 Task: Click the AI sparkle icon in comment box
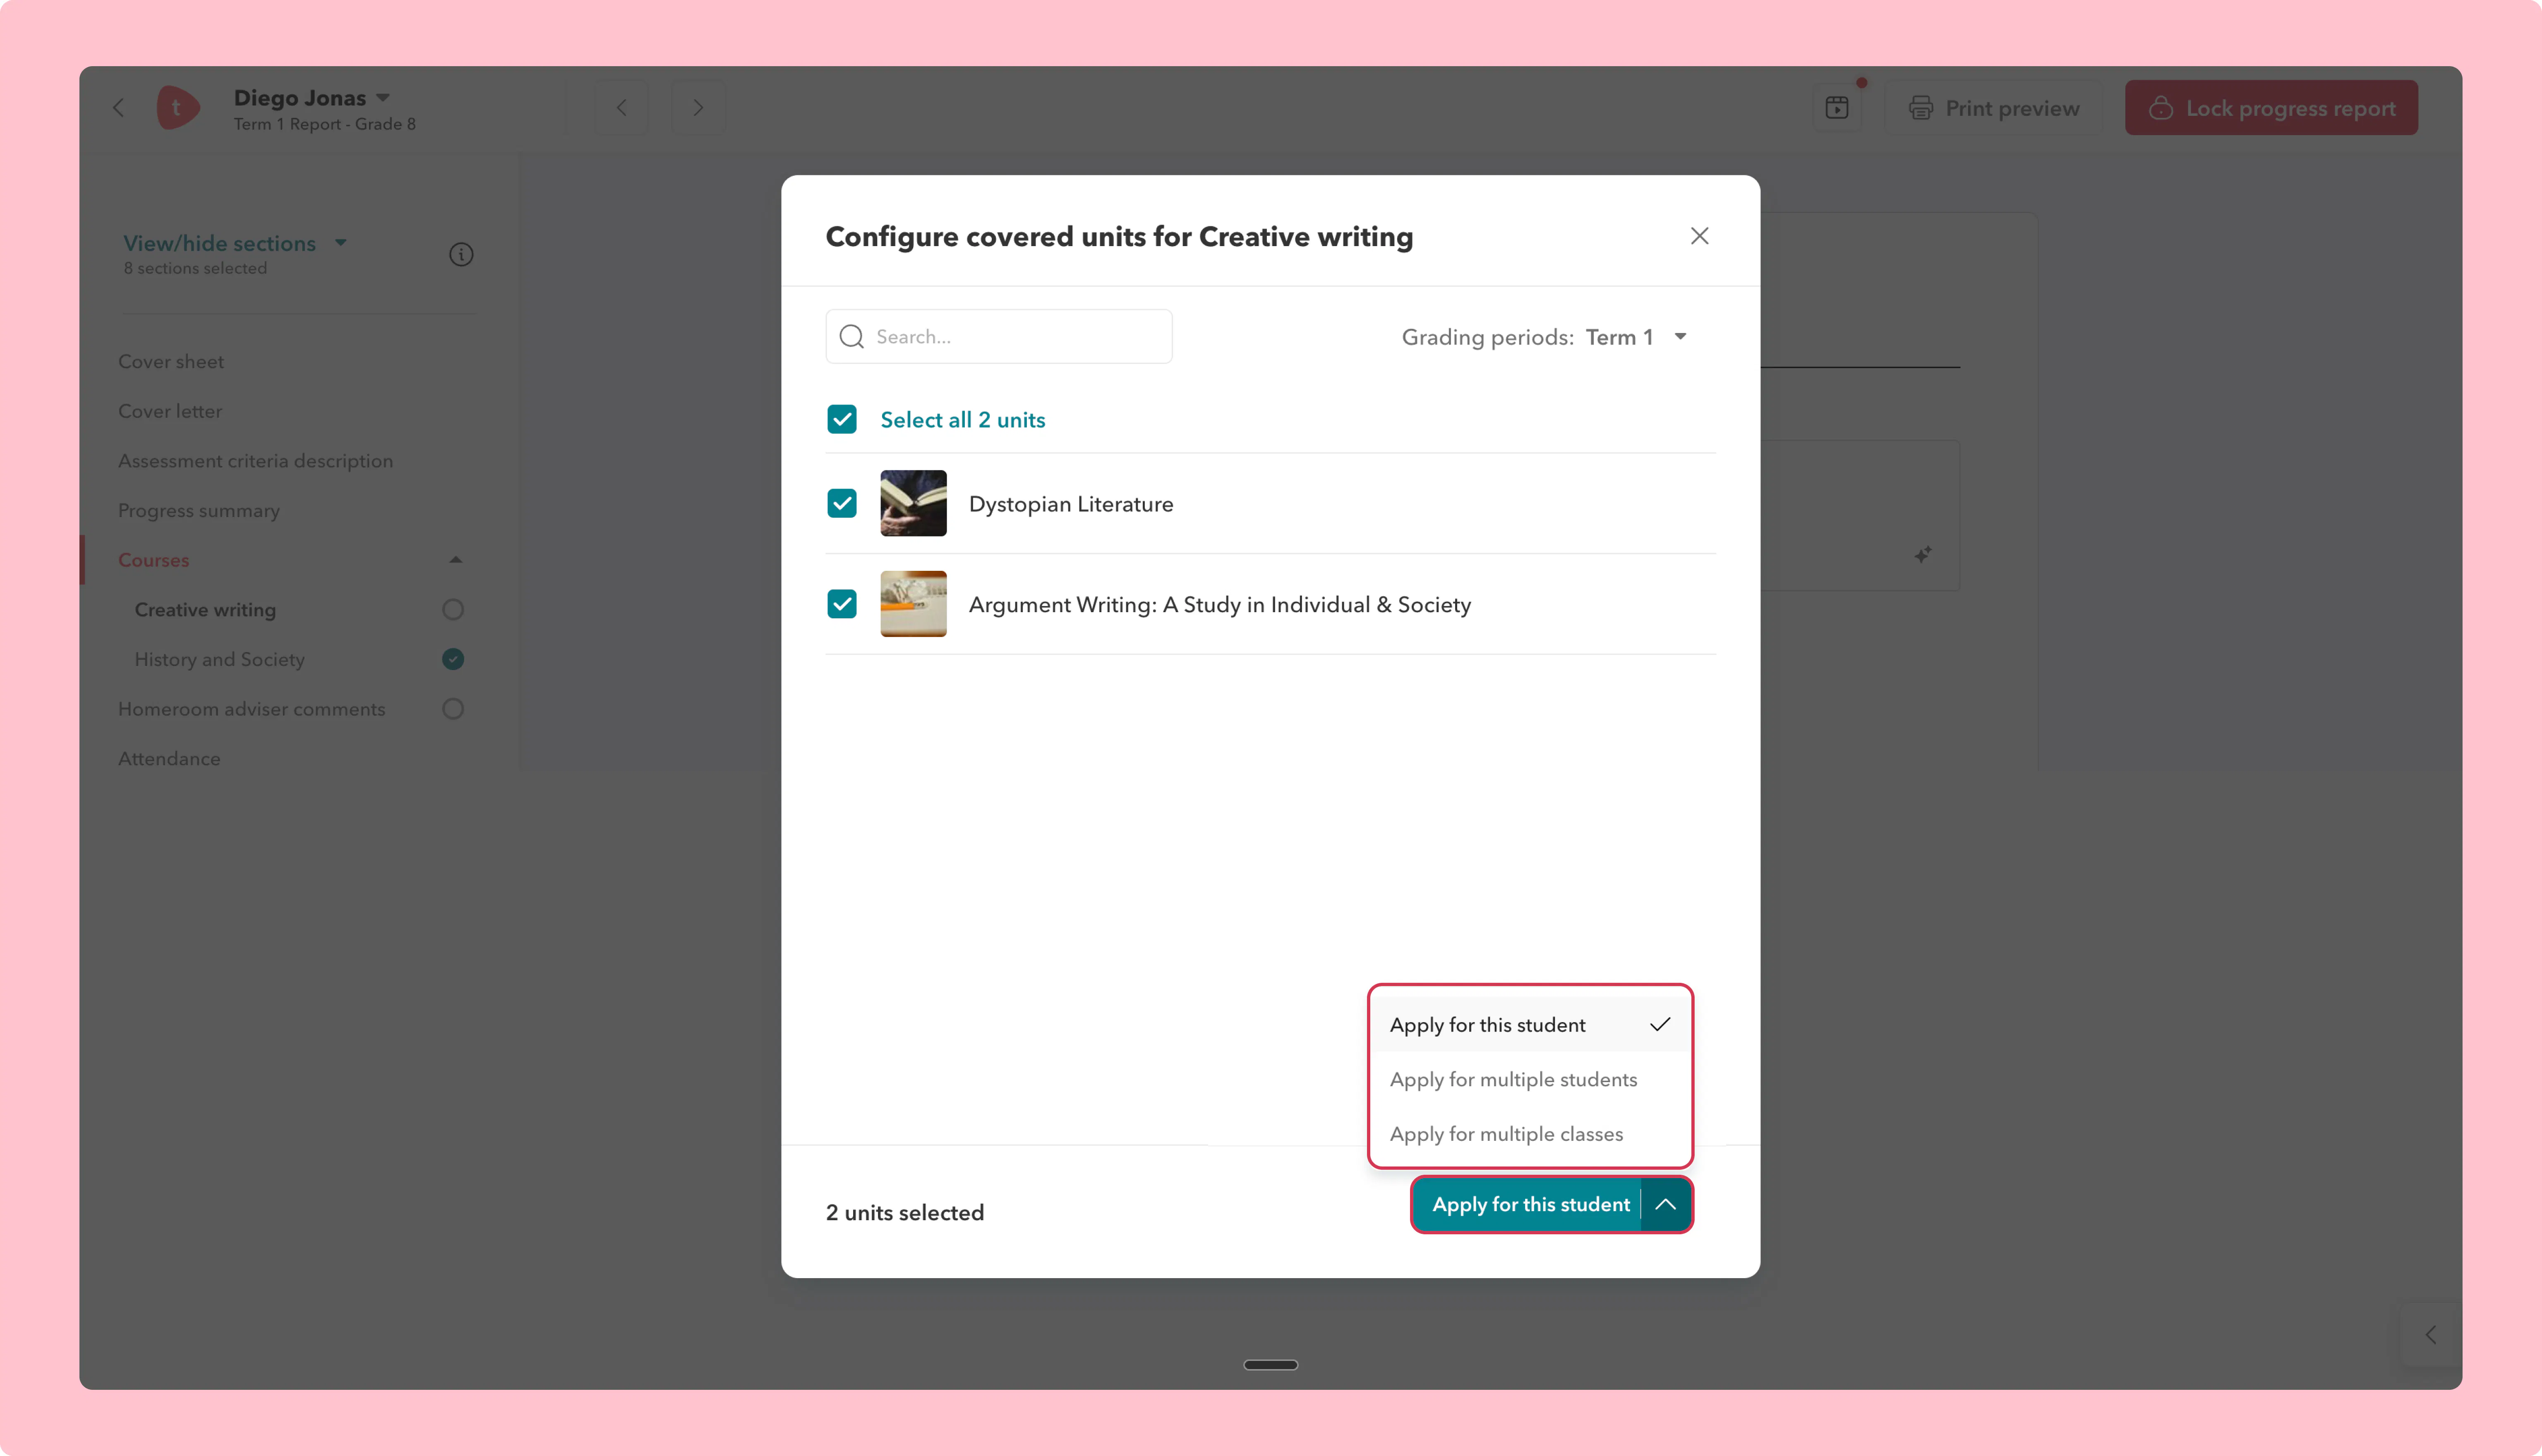point(1923,555)
